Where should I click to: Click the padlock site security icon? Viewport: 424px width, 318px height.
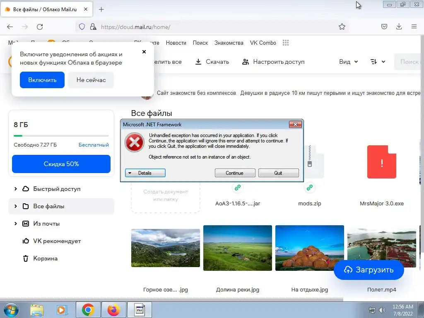click(93, 26)
